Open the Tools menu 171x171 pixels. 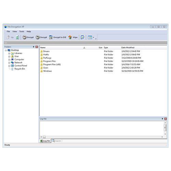pyautogui.click(x=22, y=31)
